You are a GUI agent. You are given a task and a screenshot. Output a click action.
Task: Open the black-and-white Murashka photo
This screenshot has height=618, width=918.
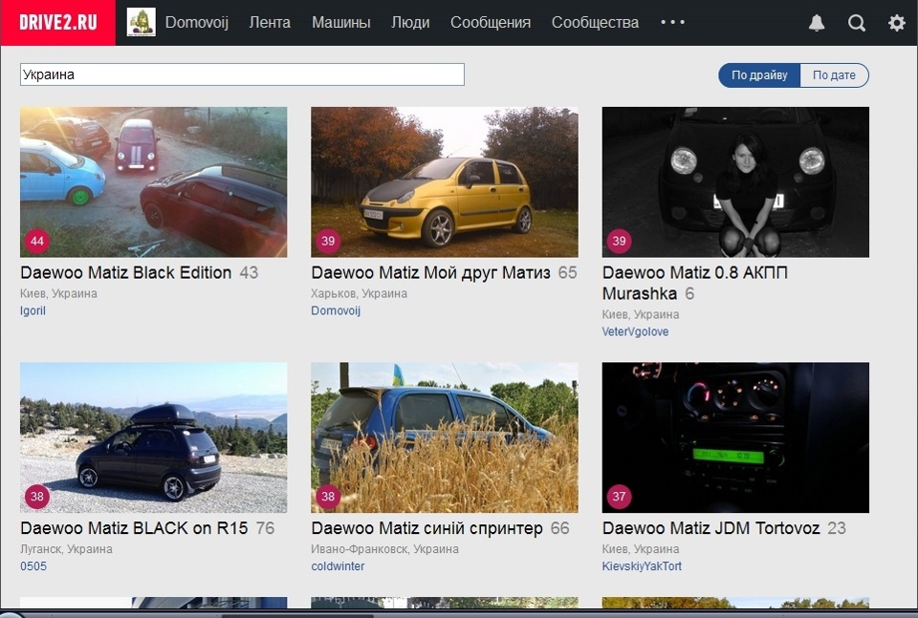coord(735,181)
